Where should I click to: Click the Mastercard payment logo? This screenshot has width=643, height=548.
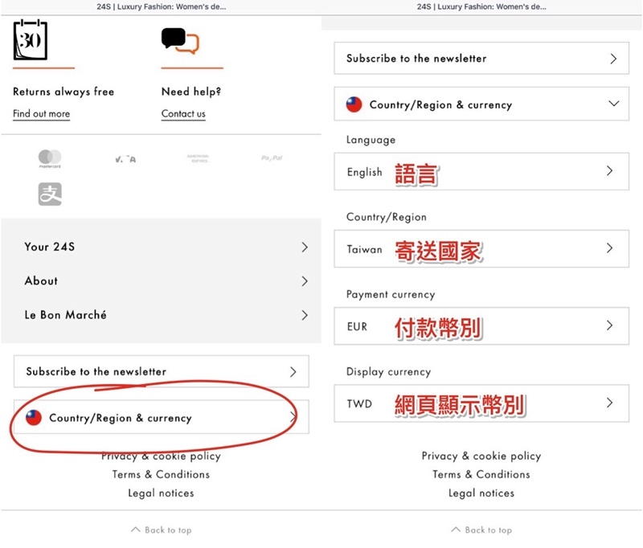coord(50,158)
